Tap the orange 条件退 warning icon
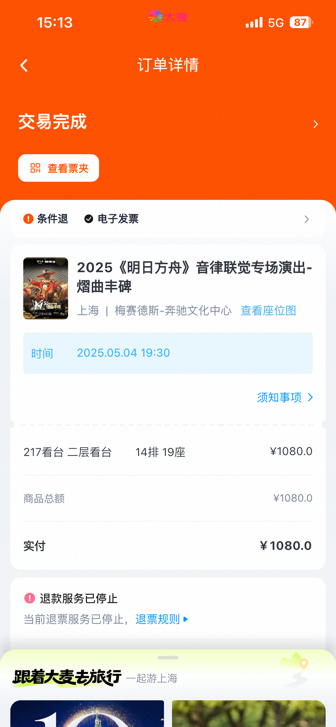The width and height of the screenshot is (336, 727). pyautogui.click(x=28, y=219)
